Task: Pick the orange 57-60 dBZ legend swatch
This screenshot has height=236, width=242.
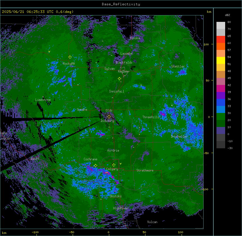Action: click(221, 46)
